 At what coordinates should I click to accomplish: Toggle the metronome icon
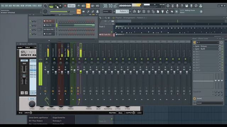coord(79,6)
